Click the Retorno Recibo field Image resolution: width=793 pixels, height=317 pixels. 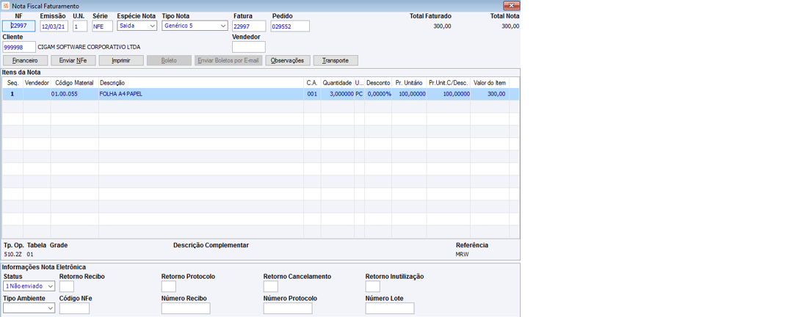pyautogui.click(x=67, y=286)
